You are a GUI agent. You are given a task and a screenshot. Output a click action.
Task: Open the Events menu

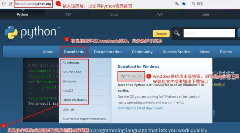pos(226,52)
